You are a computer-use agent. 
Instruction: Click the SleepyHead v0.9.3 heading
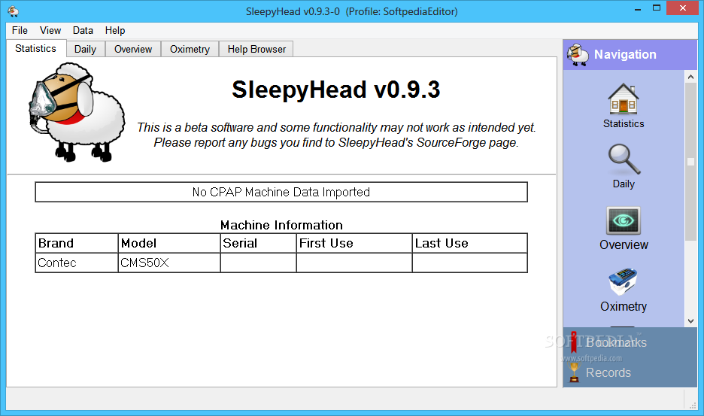[x=336, y=90]
